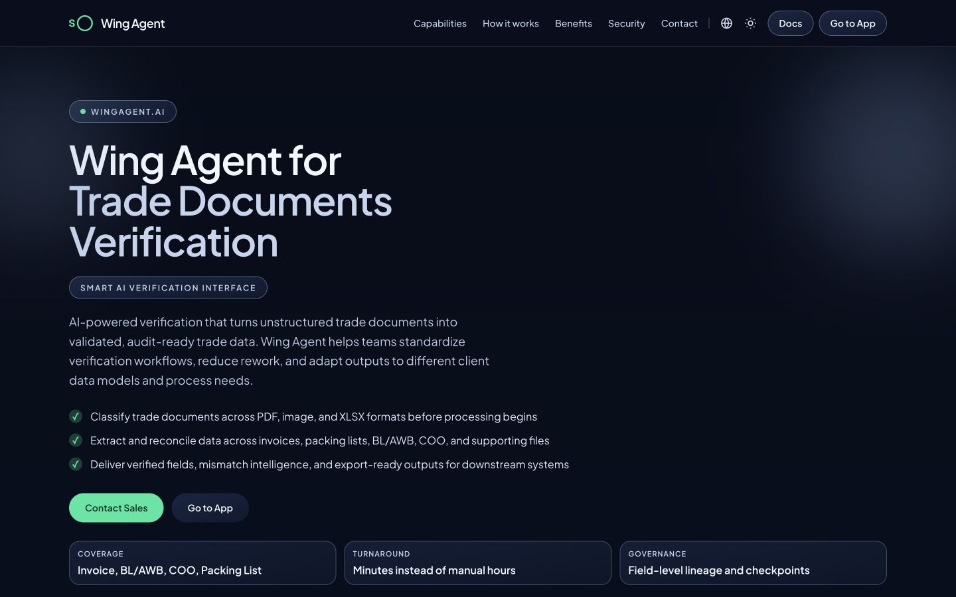
Task: Click the 'Verification' headline line
Action: tap(173, 241)
